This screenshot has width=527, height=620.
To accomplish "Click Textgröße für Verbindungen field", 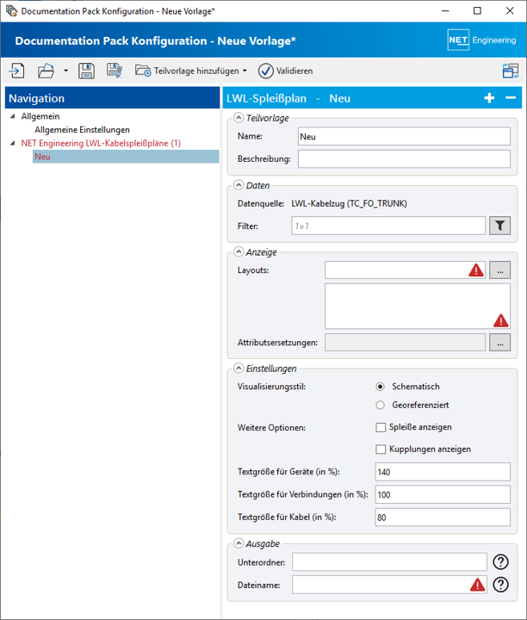I will click(443, 494).
